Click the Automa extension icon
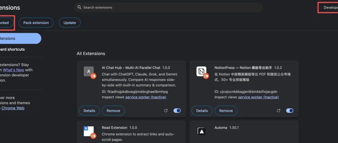The image size is (338, 143). pos(201,131)
